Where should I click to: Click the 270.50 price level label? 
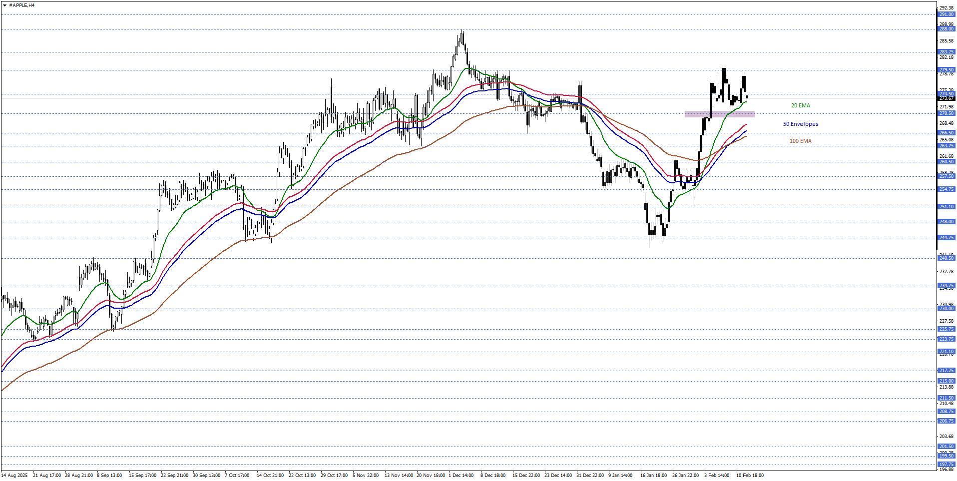pyautogui.click(x=946, y=114)
